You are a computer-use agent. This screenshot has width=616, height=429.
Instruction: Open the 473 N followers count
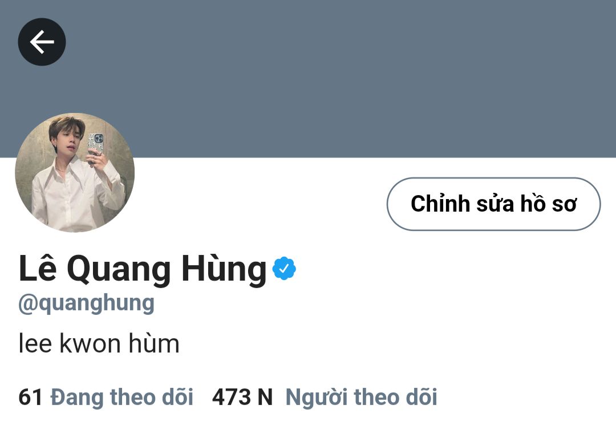coord(242,397)
